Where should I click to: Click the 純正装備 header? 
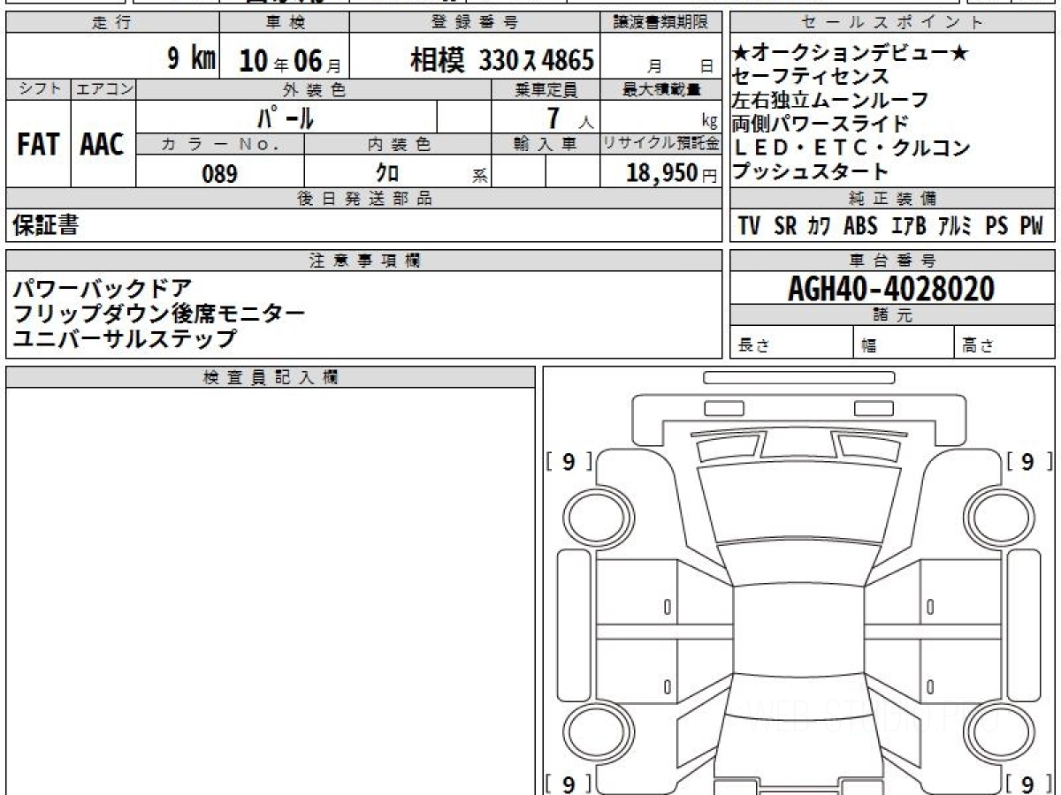coord(892,199)
